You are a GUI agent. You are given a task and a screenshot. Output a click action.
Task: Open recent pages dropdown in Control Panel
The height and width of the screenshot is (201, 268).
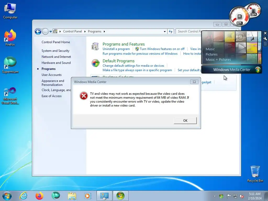coord(51,31)
